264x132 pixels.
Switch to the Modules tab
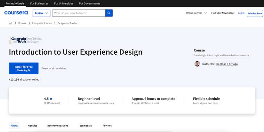pyautogui.click(x=32, y=126)
